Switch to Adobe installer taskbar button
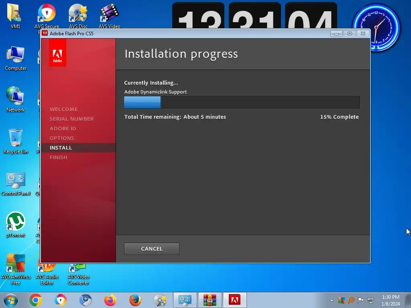The height and width of the screenshot is (308, 411). click(234, 300)
